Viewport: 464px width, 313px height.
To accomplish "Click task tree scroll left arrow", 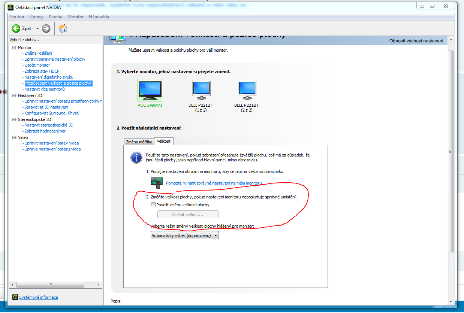I will click(x=12, y=285).
